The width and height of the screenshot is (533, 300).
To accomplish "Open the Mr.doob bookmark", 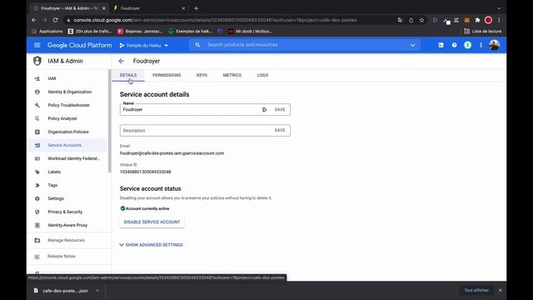I will pos(250,31).
